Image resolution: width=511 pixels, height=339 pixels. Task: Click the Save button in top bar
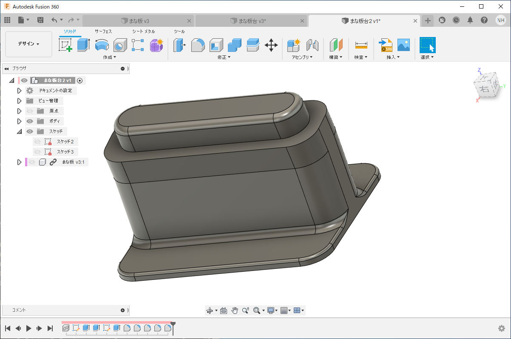click(40, 20)
